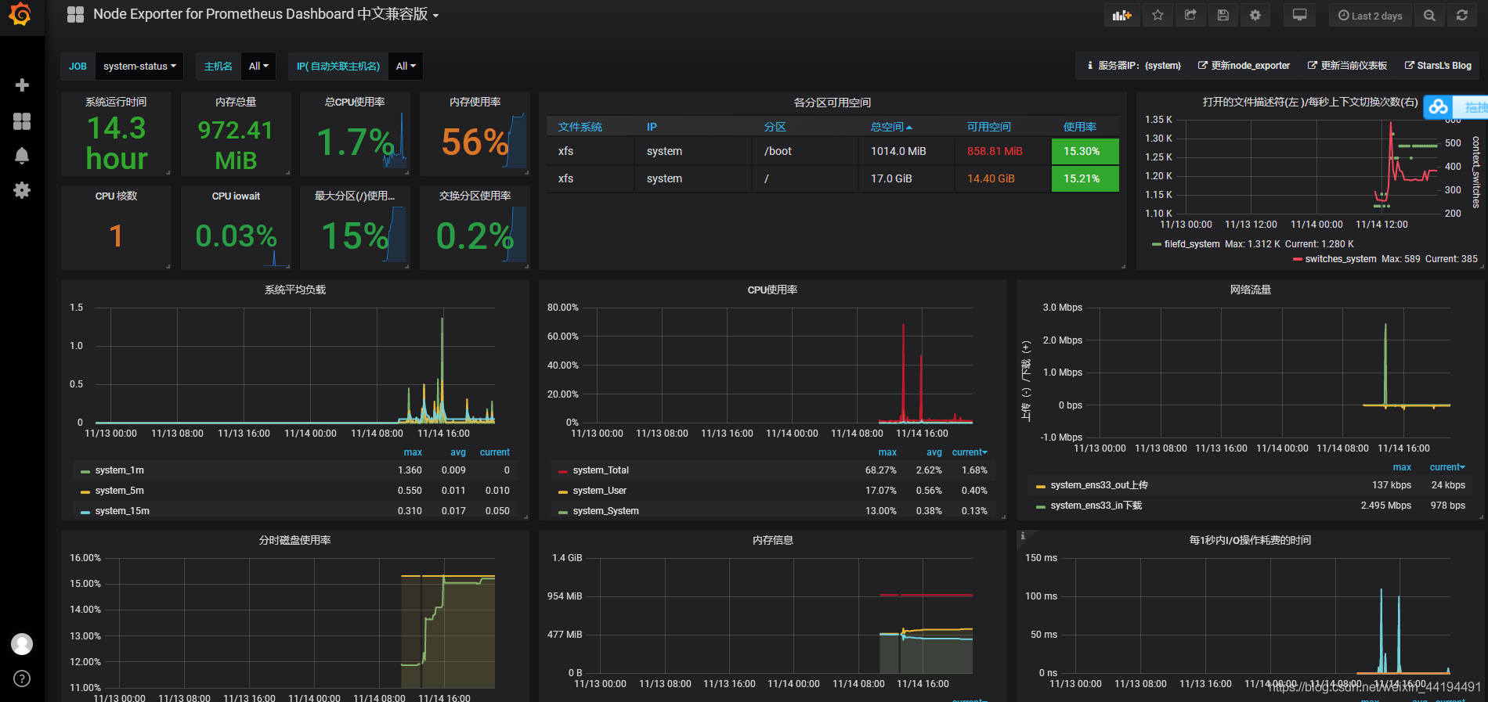Open the IP All dropdown
This screenshot has height=702, width=1488.
click(406, 67)
